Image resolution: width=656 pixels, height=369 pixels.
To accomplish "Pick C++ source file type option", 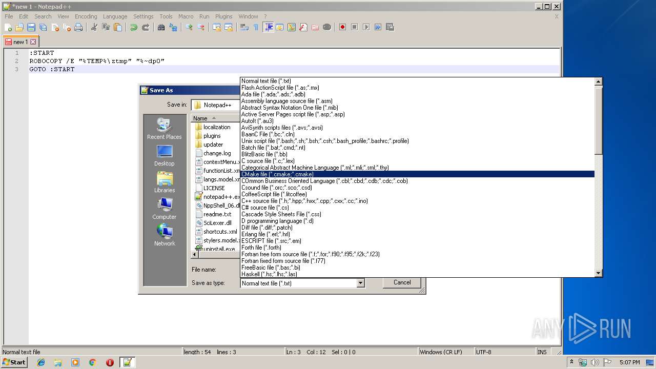I will point(417,201).
